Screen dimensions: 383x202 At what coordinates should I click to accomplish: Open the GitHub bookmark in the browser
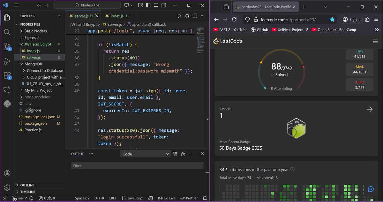pyautogui.click(x=259, y=29)
